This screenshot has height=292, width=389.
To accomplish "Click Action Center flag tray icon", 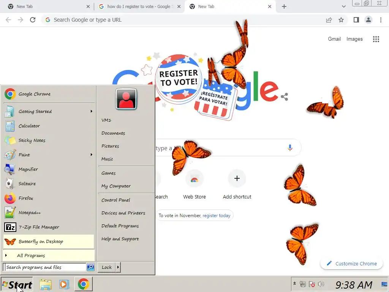I will 312,284.
